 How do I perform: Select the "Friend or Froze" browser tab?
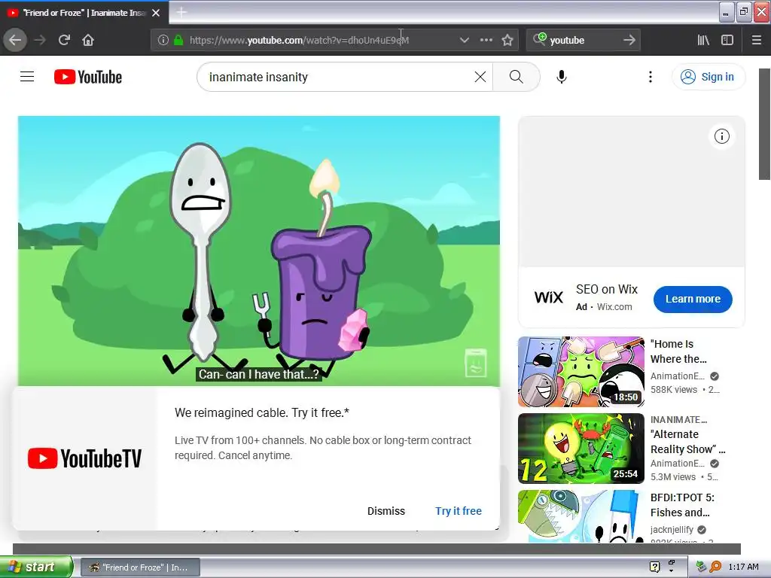[84, 13]
